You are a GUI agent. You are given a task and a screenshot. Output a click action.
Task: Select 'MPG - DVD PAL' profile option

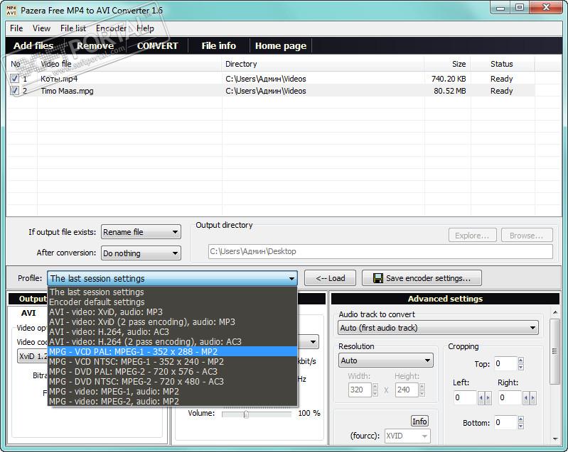point(173,371)
